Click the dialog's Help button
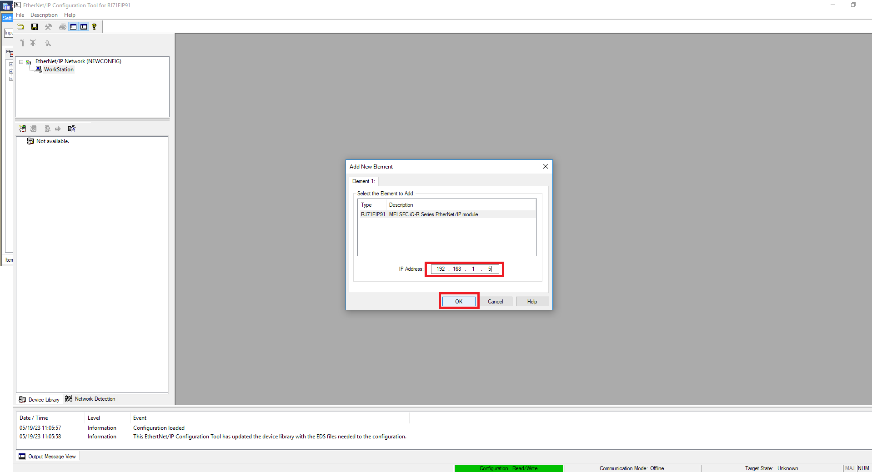872x472 pixels. coord(532,302)
